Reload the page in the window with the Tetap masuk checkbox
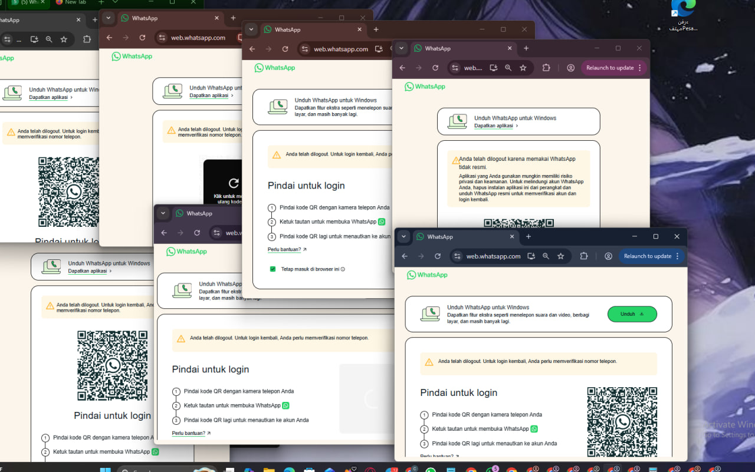The height and width of the screenshot is (472, 755). click(285, 49)
